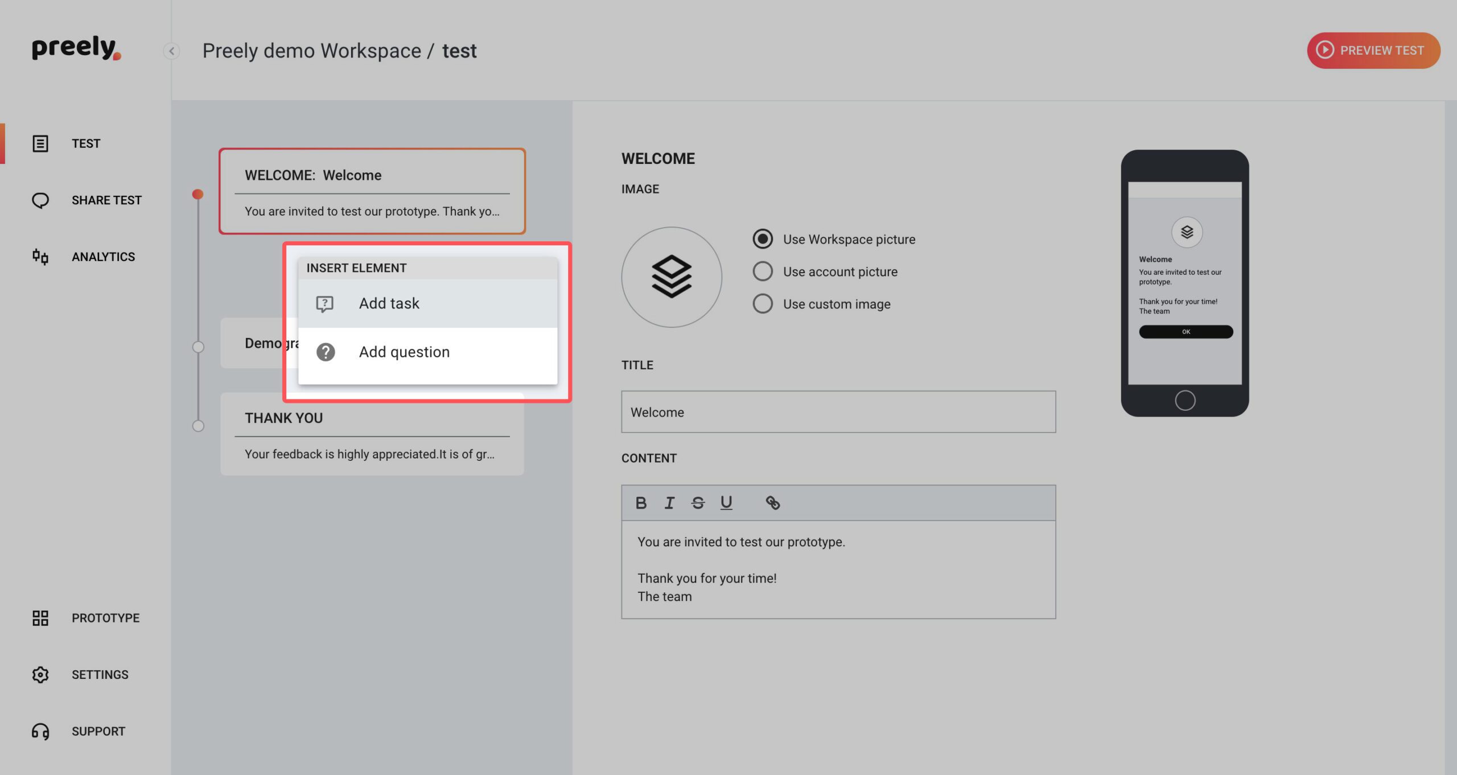Image resolution: width=1457 pixels, height=775 pixels.
Task: Click the Analytics icon in sidebar
Action: (39, 257)
